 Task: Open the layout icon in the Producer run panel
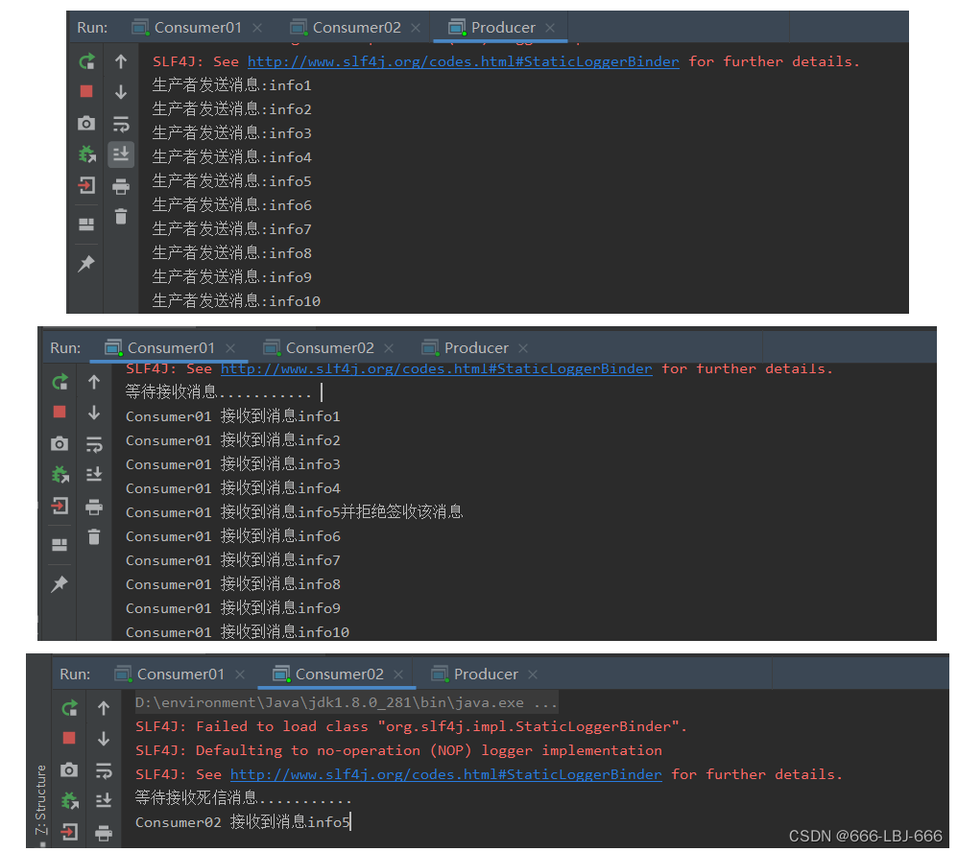coord(86,225)
